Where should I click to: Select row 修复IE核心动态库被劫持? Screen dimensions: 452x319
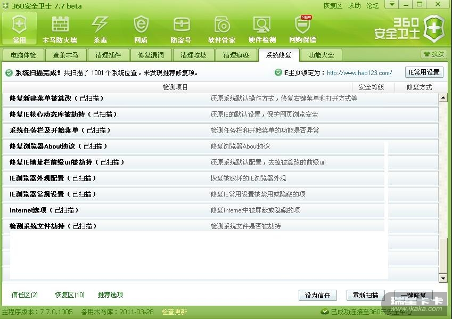(220, 114)
